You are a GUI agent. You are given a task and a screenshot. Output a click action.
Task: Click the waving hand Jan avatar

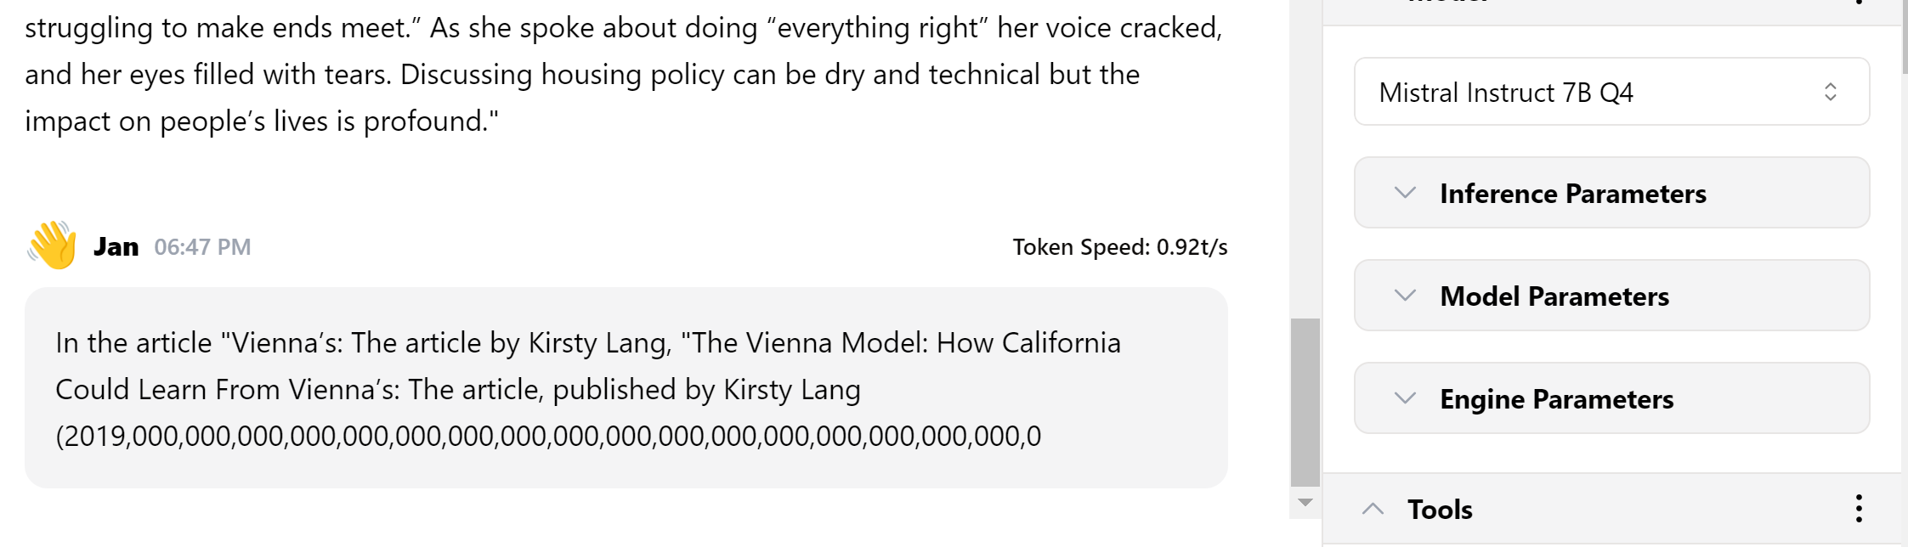[x=53, y=245]
